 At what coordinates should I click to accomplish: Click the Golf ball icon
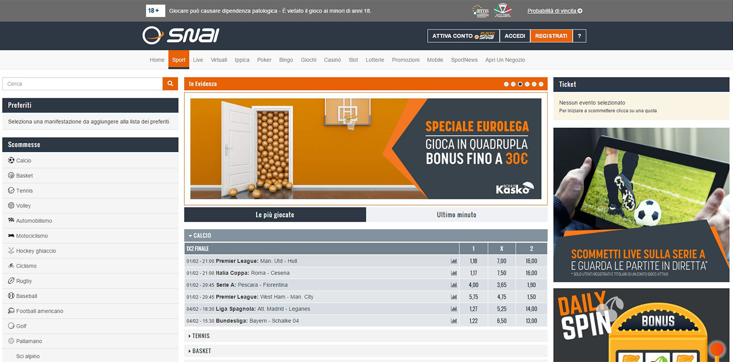[11, 325]
